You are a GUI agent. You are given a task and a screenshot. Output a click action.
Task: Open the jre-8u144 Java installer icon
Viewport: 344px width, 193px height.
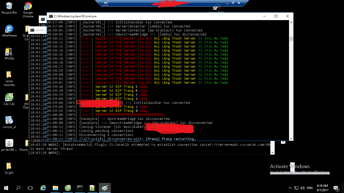(x=9, y=145)
